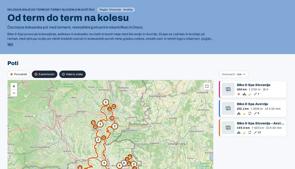Click the Bike & Spa Slovenija map thumbnail
The height and width of the screenshot is (169, 295).
[x=228, y=89]
